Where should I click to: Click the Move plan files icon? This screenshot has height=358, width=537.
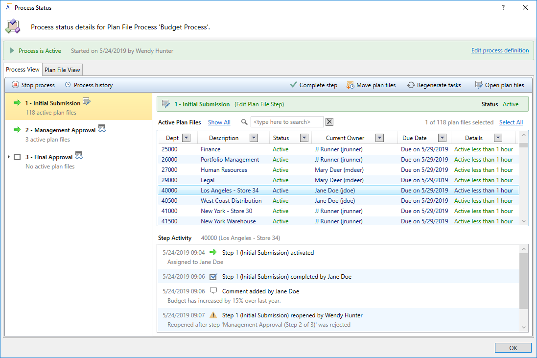(x=350, y=85)
